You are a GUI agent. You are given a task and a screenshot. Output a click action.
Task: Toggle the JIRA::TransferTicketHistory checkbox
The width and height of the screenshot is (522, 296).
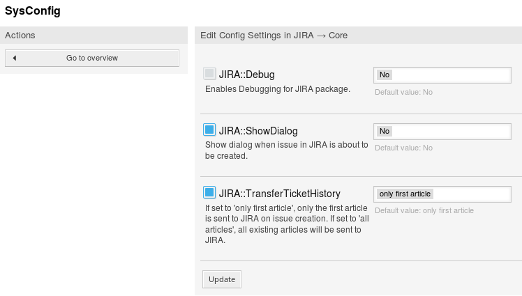pyautogui.click(x=209, y=193)
